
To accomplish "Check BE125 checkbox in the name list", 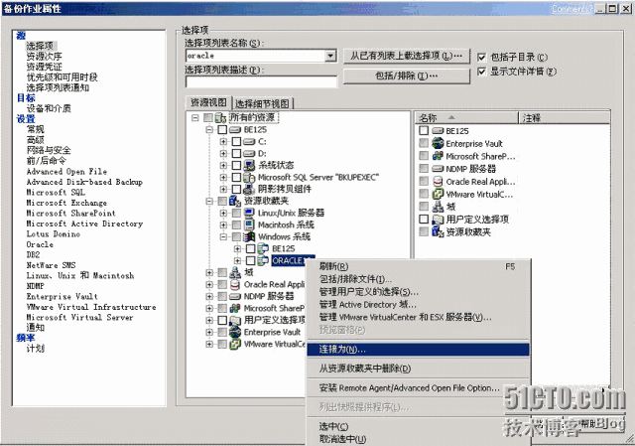I will pos(424,130).
